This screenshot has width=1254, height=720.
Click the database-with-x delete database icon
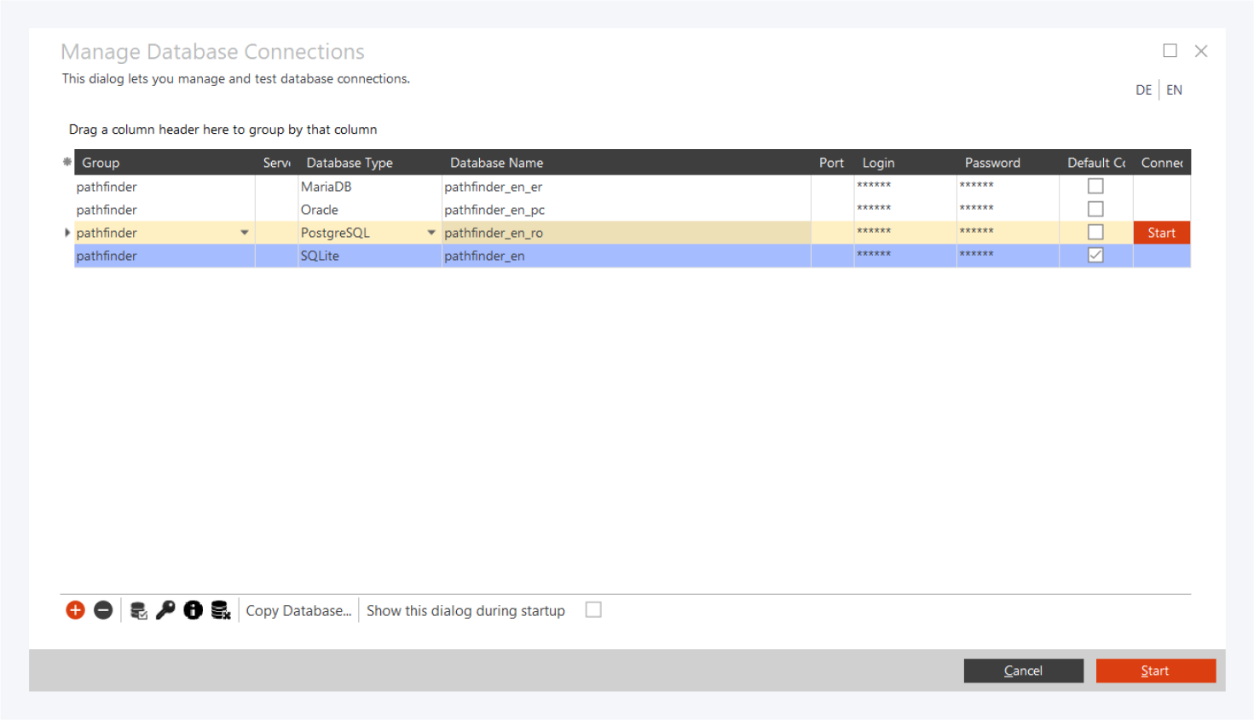tap(220, 610)
